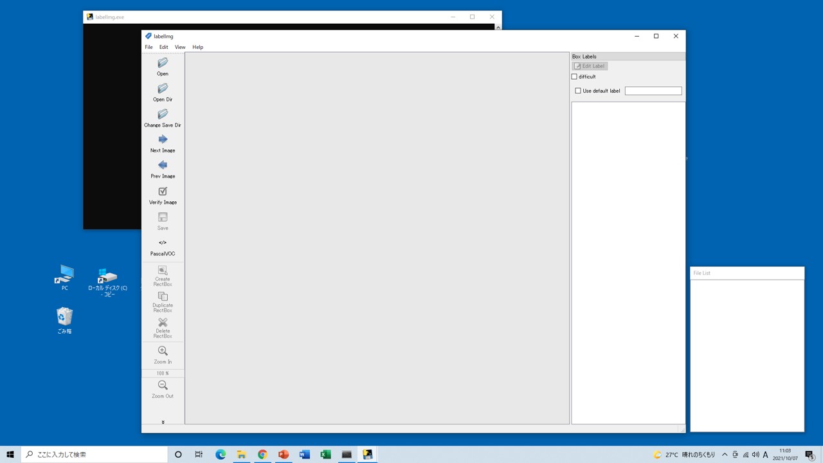Open an image file with the Open tool
This screenshot has width=823, height=463.
(162, 66)
